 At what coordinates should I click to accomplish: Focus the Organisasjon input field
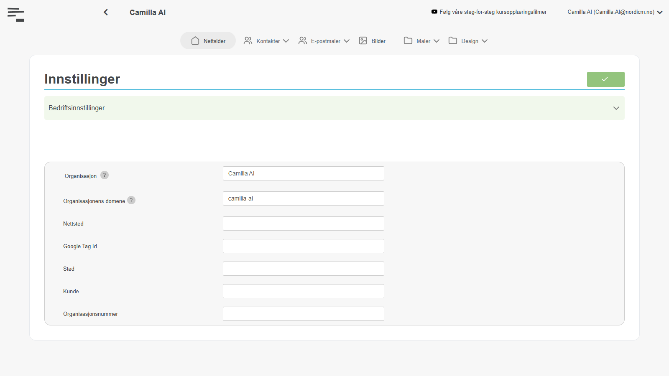click(x=304, y=173)
